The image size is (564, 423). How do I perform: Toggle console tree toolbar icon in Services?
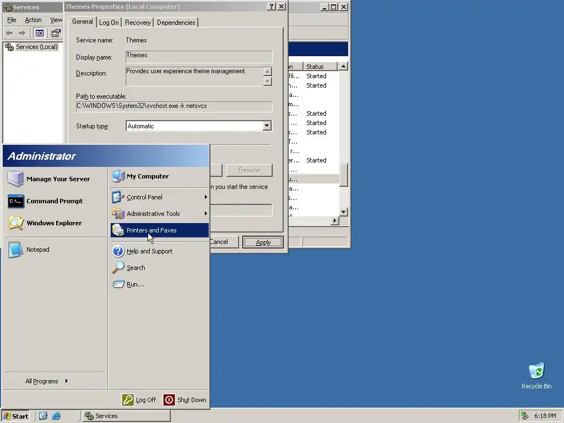pyautogui.click(x=40, y=33)
